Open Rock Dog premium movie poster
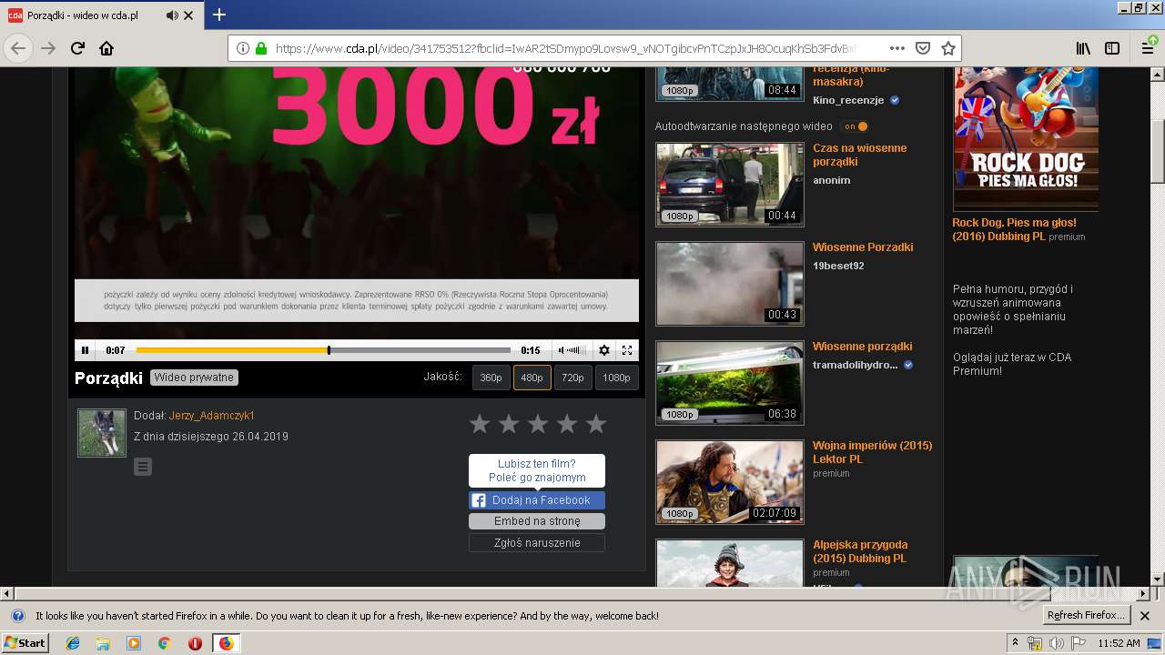Viewport: 1165px width, 655px height. coord(1026,138)
